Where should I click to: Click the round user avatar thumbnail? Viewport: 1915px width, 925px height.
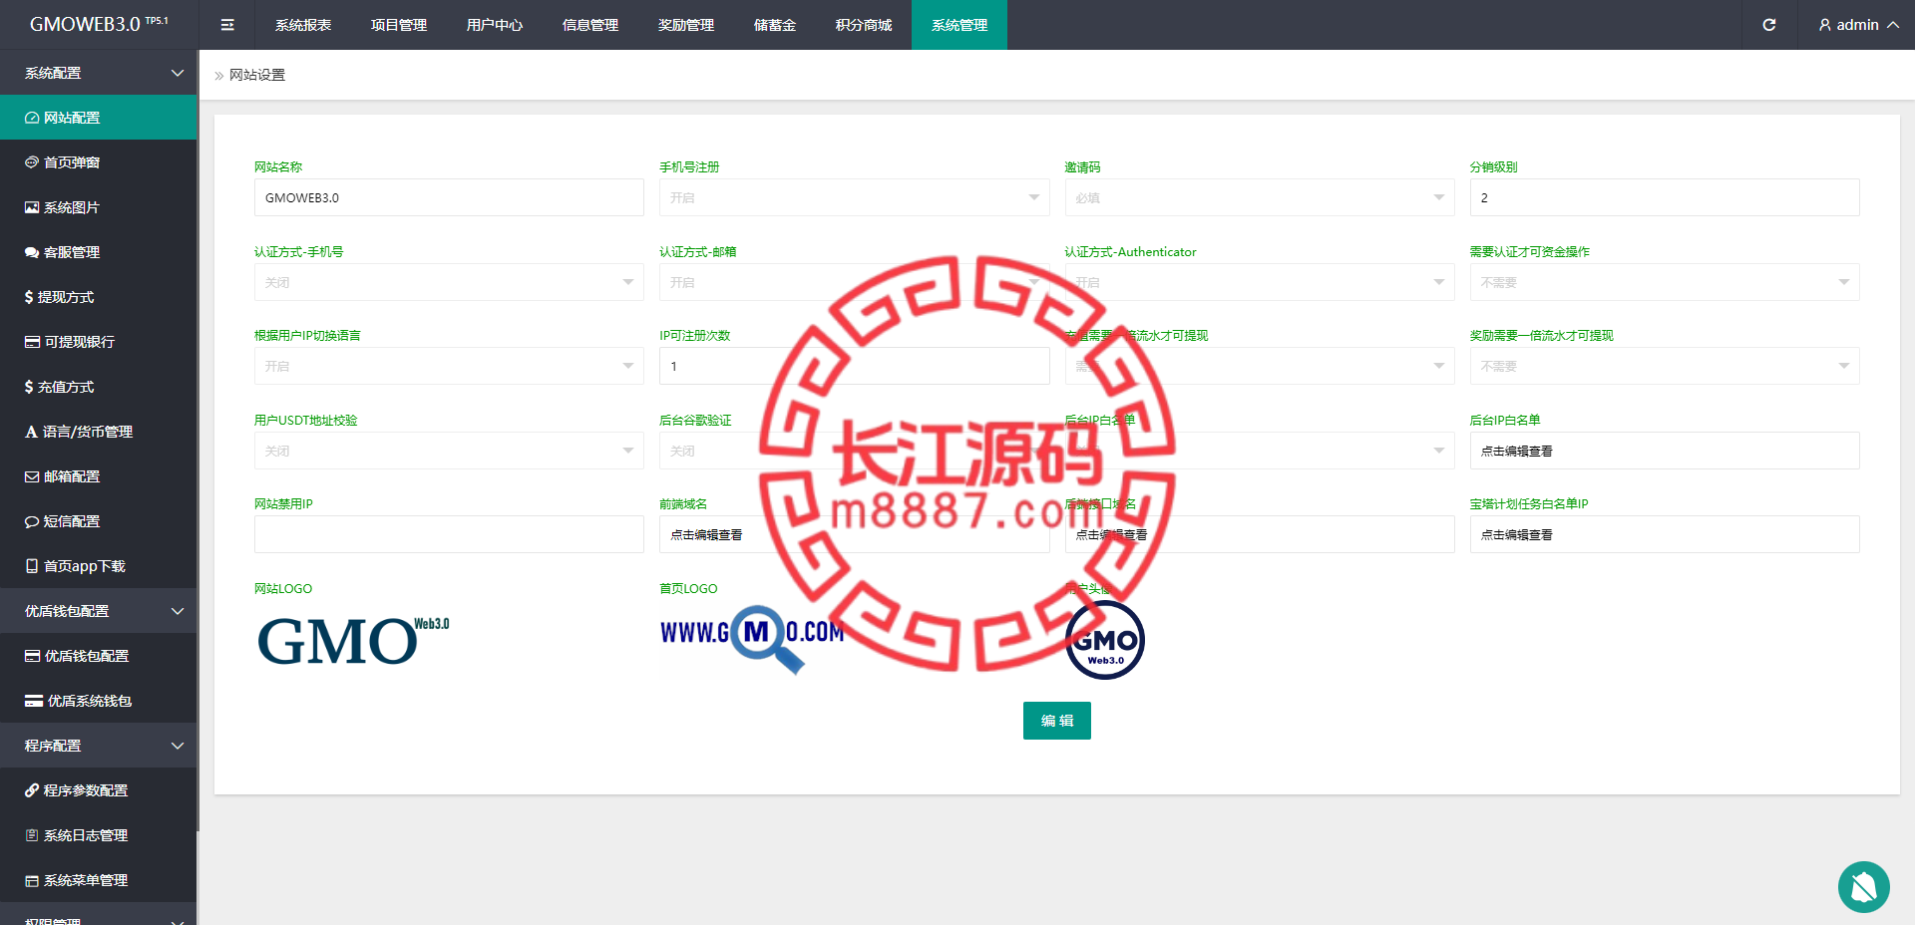click(1105, 640)
